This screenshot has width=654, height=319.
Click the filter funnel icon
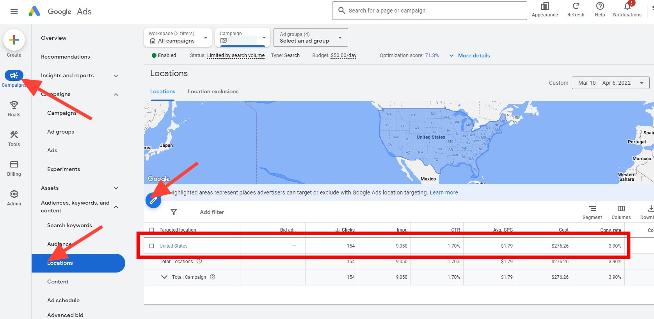174,212
